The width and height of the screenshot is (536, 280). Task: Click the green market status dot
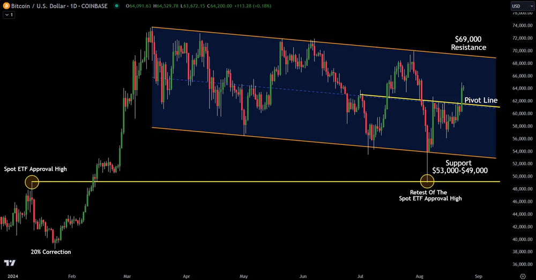[x=116, y=6]
